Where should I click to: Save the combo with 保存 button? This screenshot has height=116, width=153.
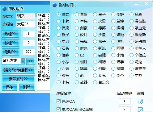coord(10,87)
